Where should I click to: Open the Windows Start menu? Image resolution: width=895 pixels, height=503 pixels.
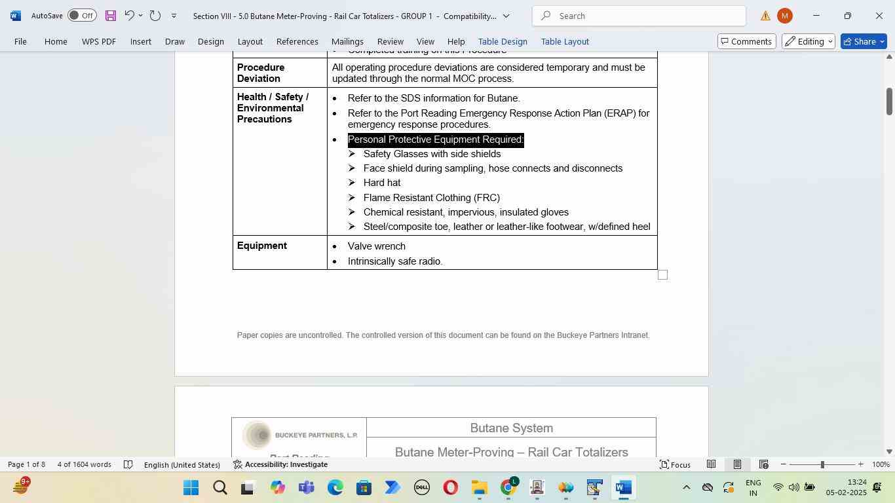[191, 488]
